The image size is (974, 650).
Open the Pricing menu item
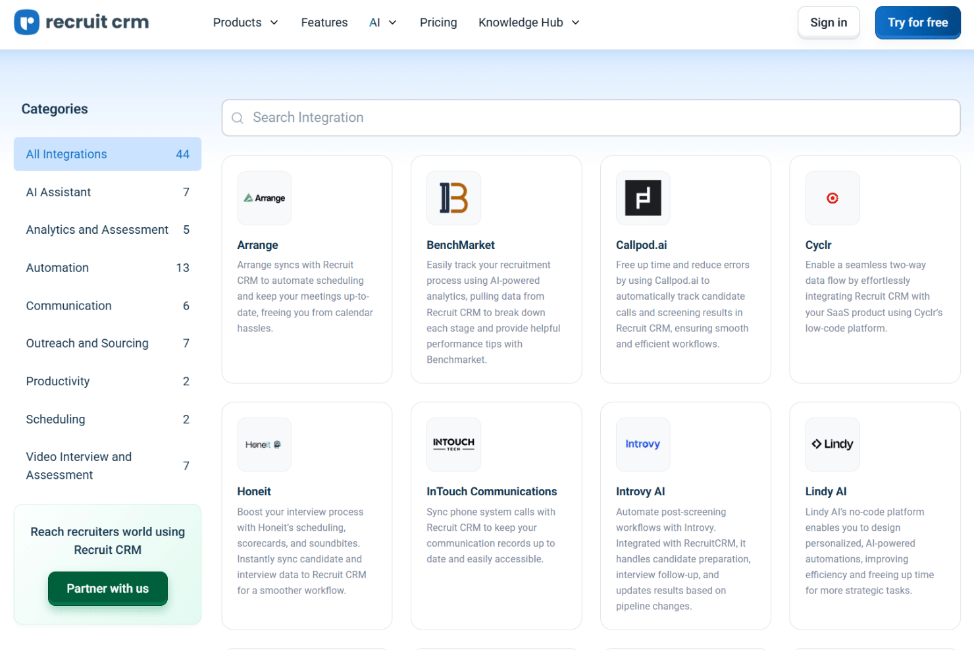pyautogui.click(x=438, y=22)
